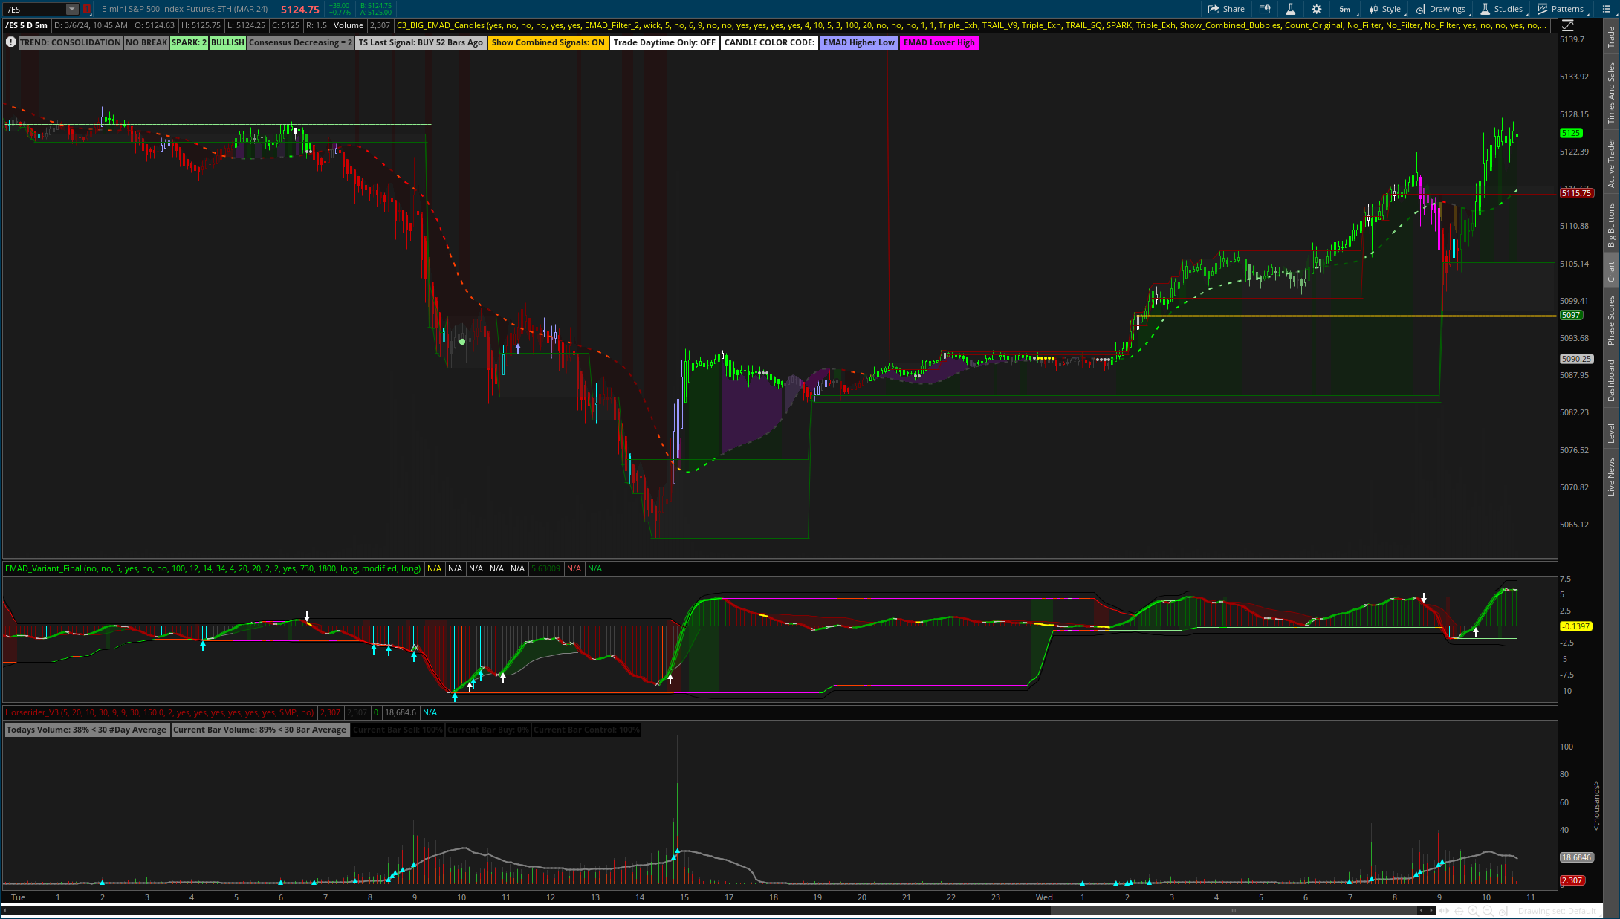Click the drawing tools icon at bottom
Screen dimensions: 1620x919
[1503, 911]
